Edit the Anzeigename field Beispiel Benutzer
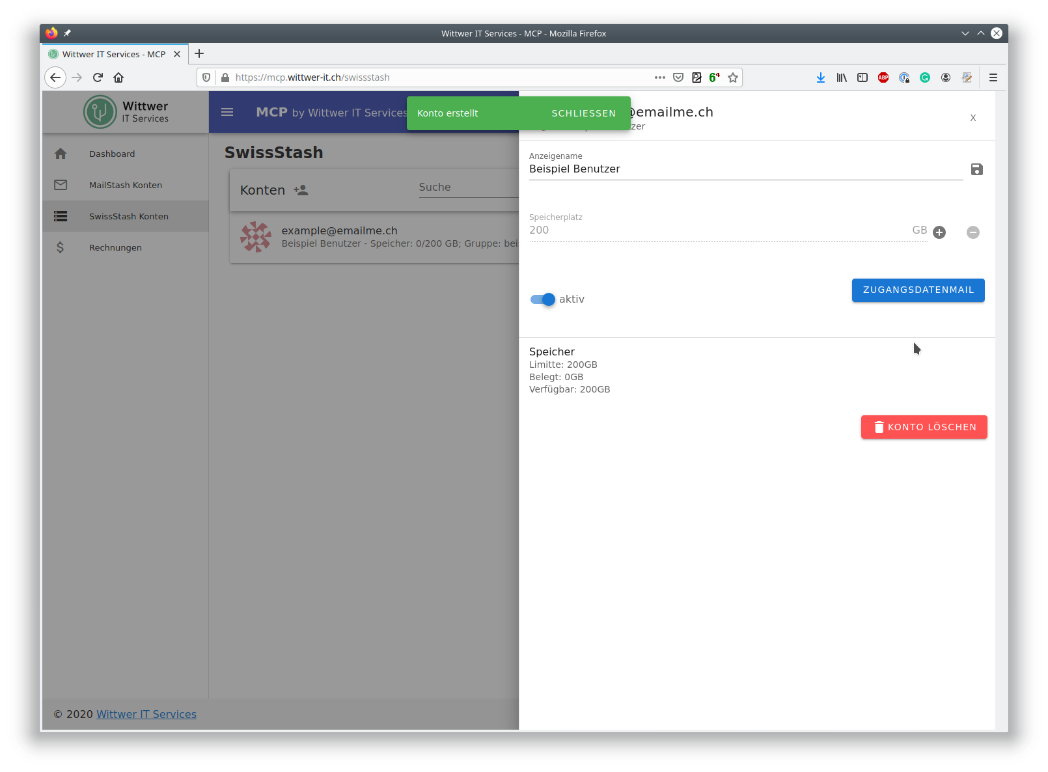Screen dimensions: 1048x772 745,169
